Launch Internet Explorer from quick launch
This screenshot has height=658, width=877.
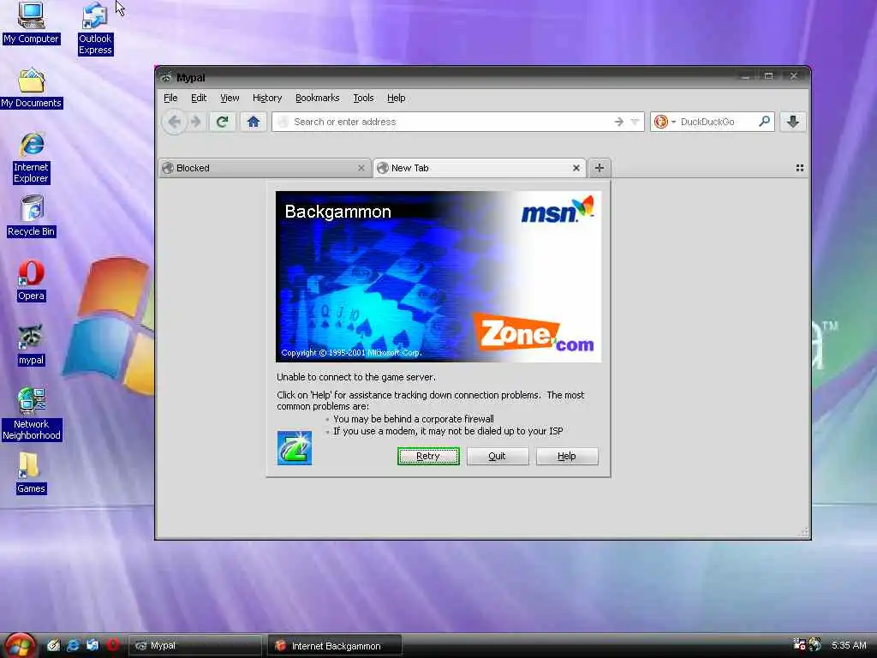73,645
